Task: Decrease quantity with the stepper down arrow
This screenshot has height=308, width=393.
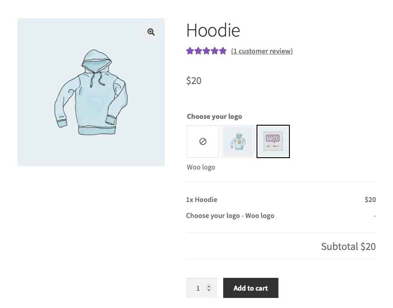Action: pyautogui.click(x=209, y=290)
